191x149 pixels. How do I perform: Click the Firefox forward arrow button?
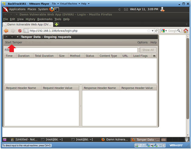tap(13, 31)
